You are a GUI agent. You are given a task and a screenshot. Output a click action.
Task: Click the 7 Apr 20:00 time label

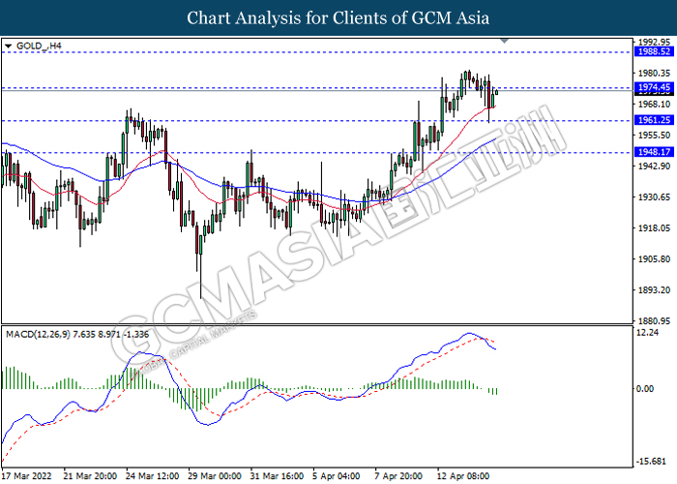tap(398, 476)
